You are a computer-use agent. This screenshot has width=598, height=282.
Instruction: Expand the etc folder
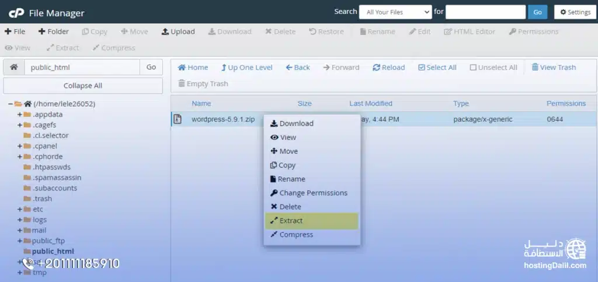pos(19,209)
